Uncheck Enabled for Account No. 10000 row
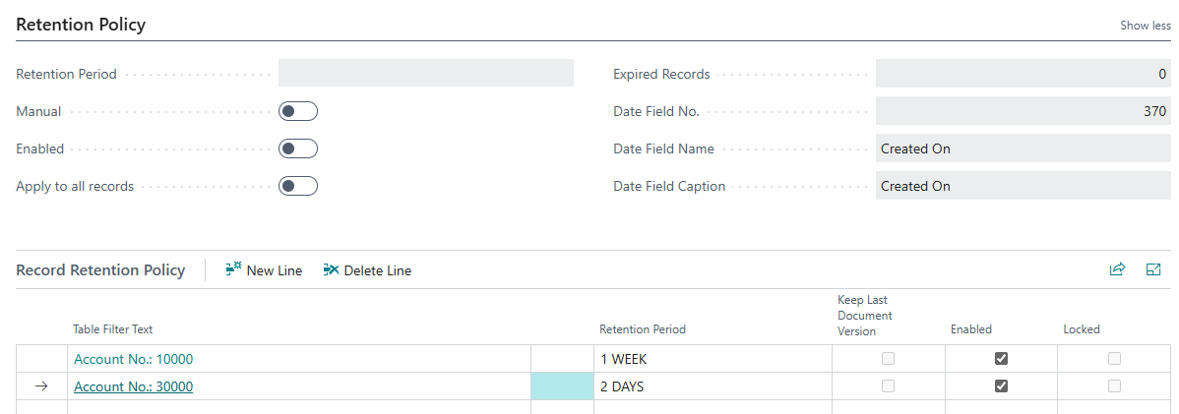The image size is (1179, 414). pyautogui.click(x=1001, y=359)
